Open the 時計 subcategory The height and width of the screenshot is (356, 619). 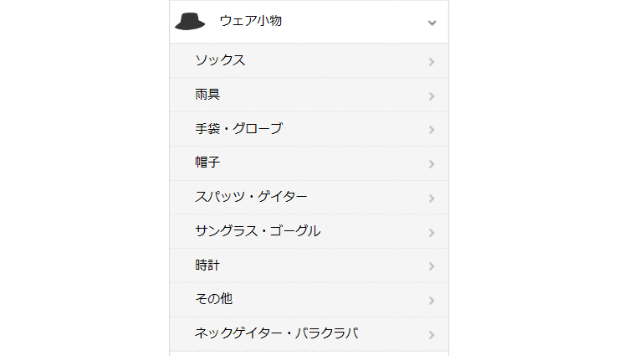[x=207, y=265]
